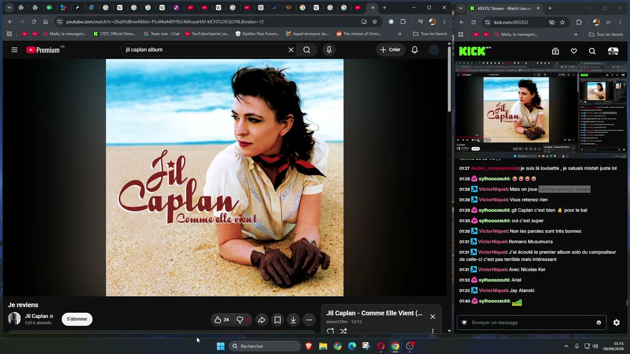Viewport: 630px width, 354px height.
Task: Close the active YouTube tab
Action: 373,8
